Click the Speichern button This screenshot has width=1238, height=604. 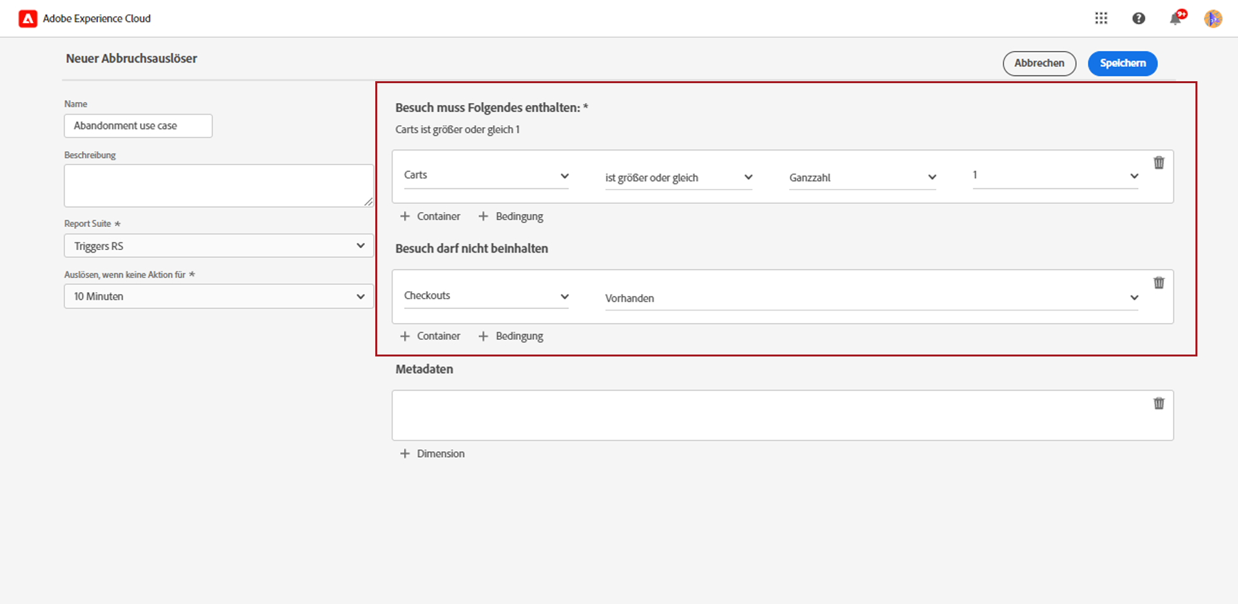(x=1123, y=63)
